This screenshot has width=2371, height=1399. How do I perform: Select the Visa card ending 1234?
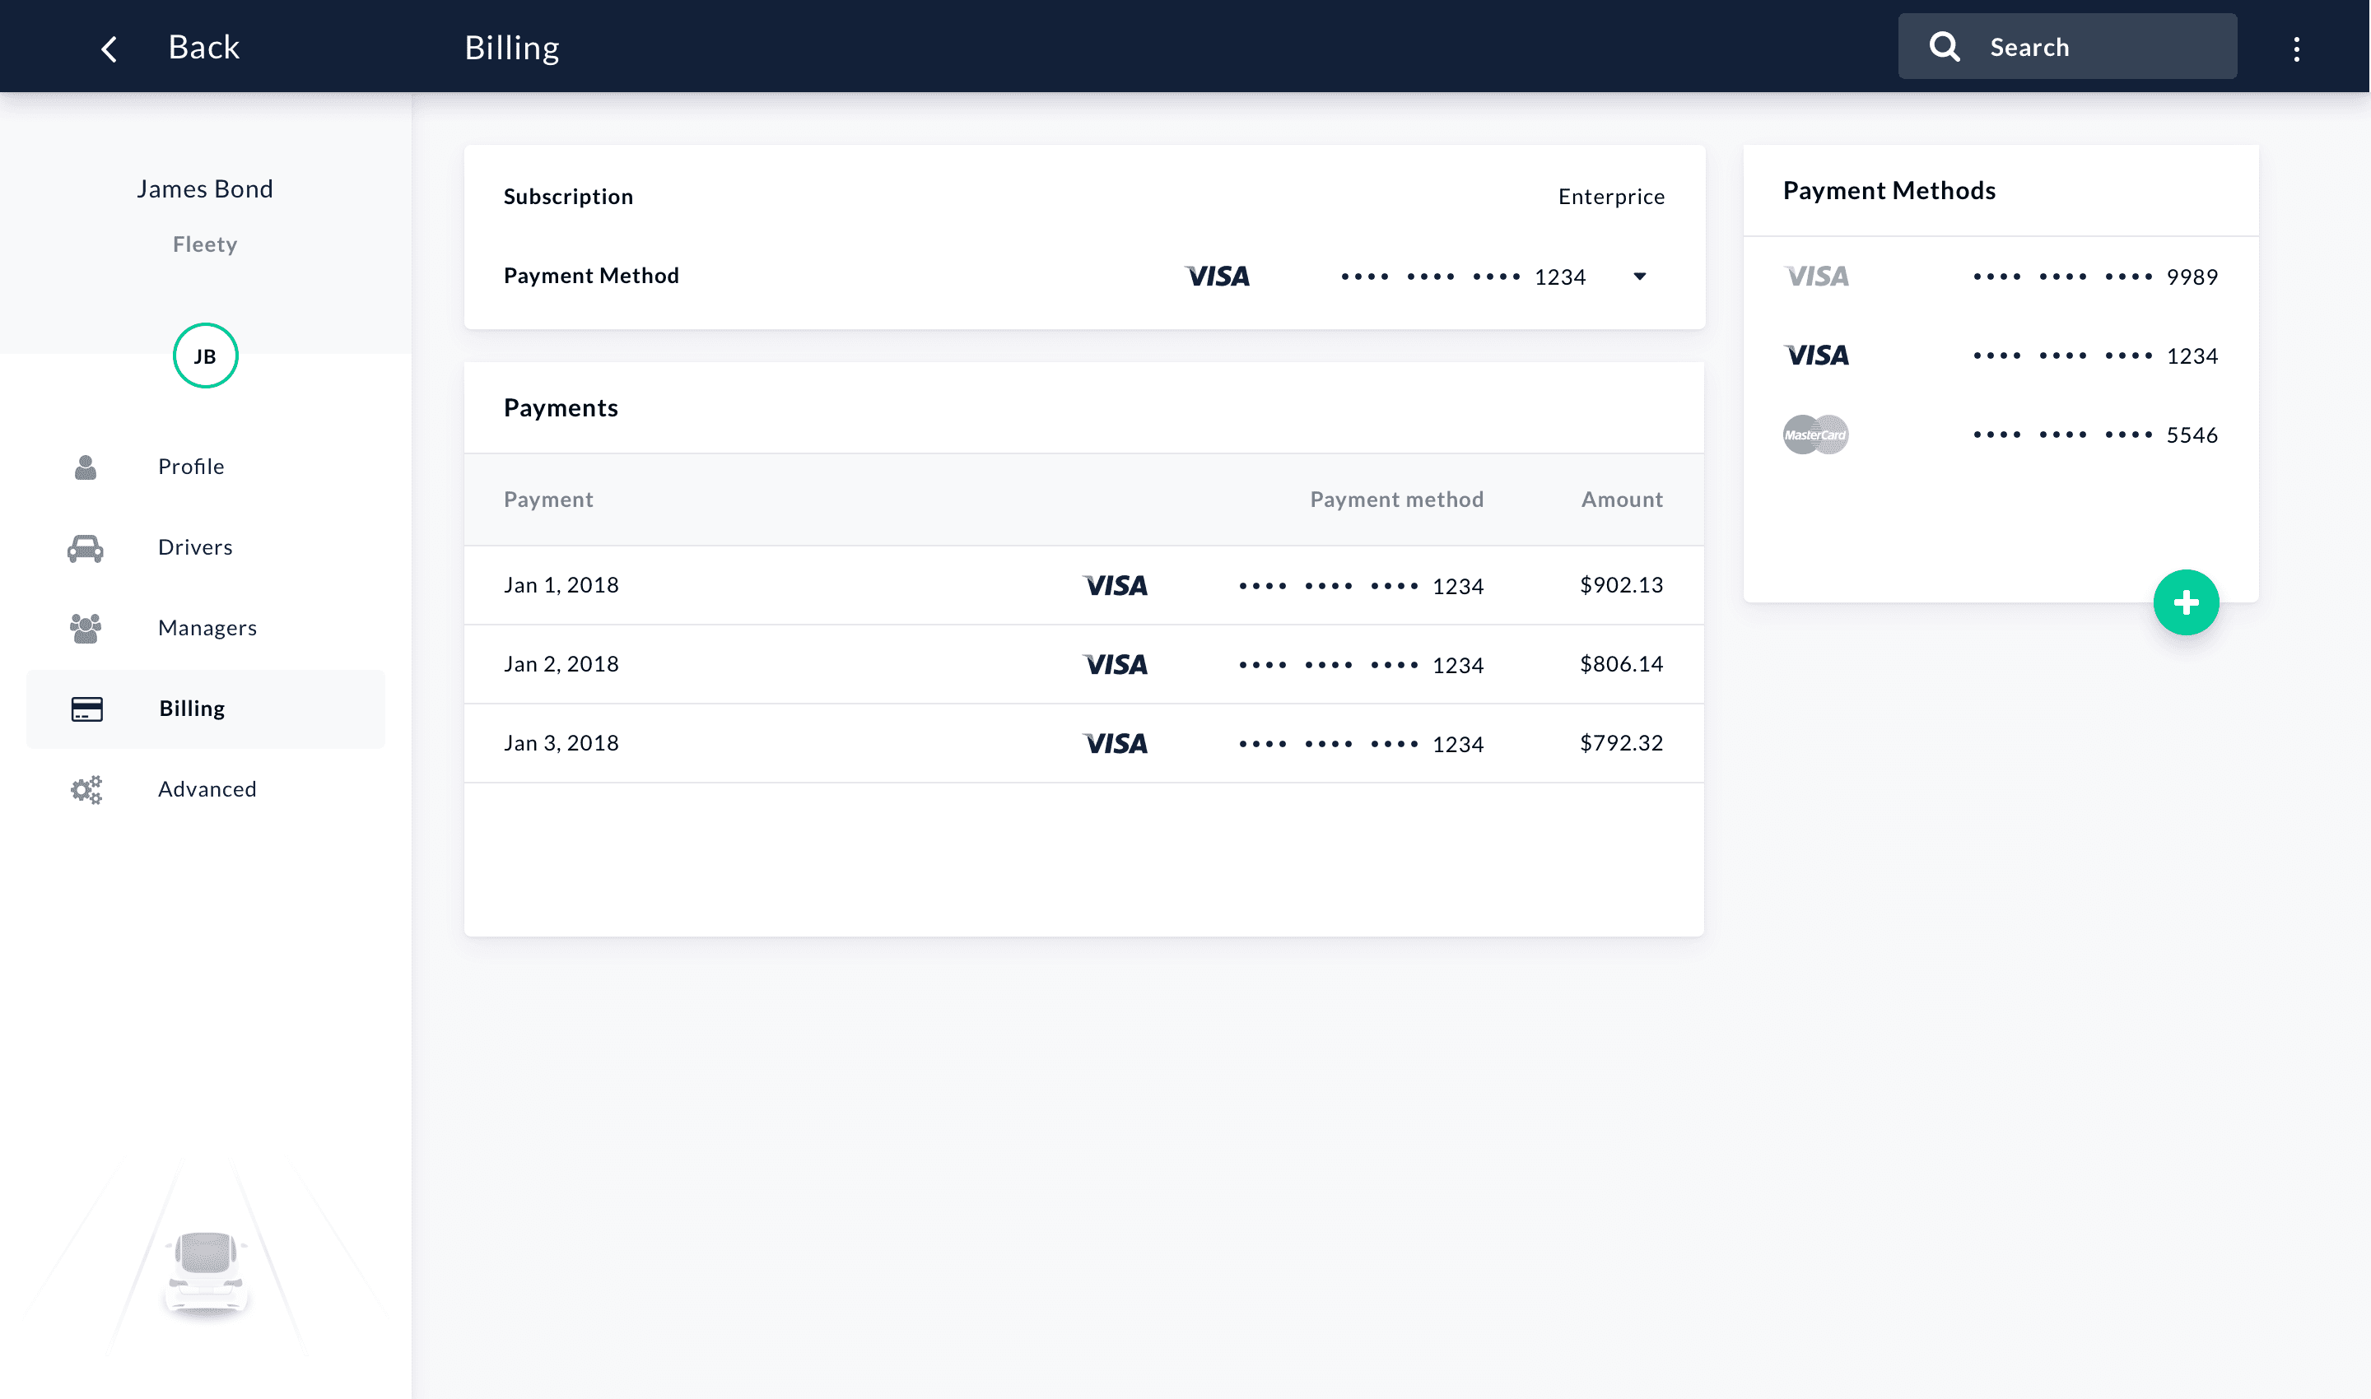(x=2000, y=356)
